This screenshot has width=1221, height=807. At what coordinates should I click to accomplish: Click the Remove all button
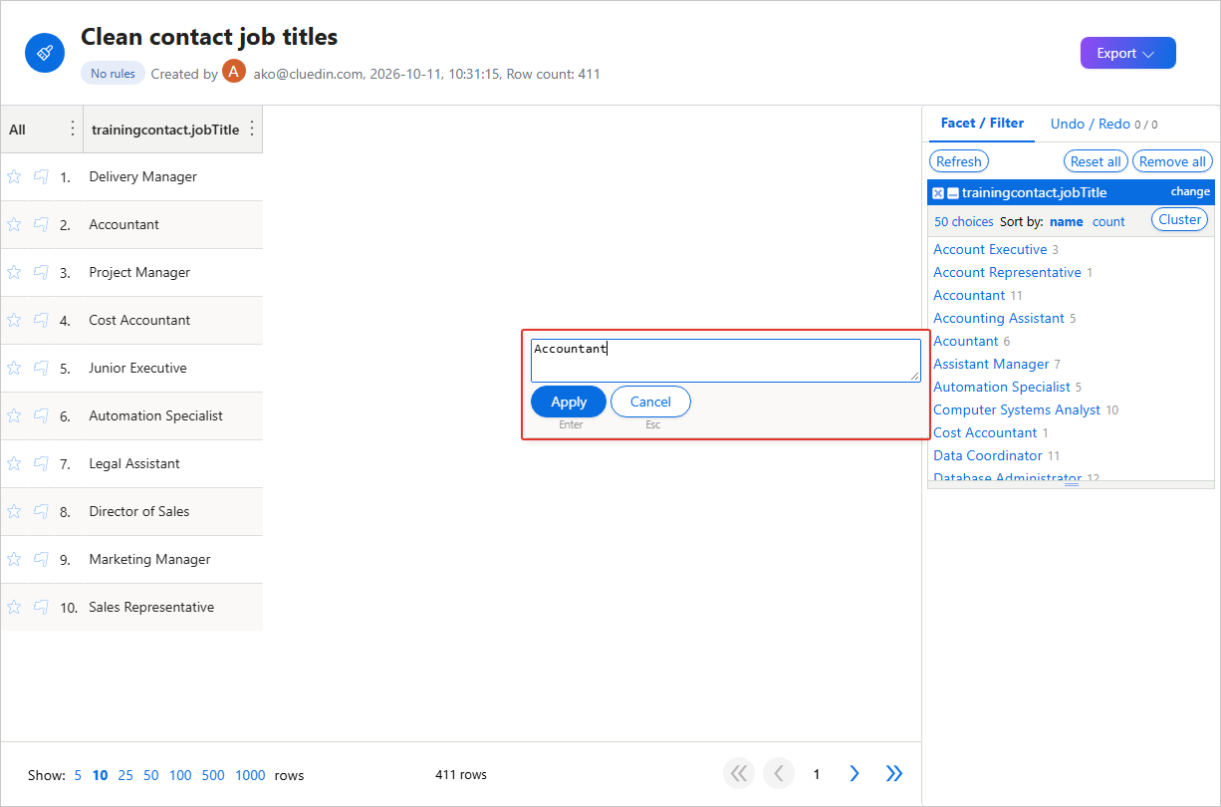[1172, 161]
